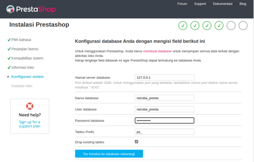
Task: Focus Tables Prefix field
Action: click(164, 132)
